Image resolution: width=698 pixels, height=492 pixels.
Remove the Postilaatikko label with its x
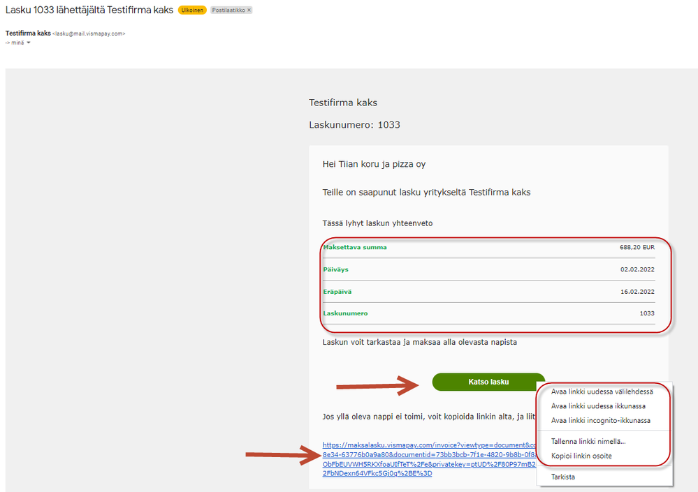249,10
